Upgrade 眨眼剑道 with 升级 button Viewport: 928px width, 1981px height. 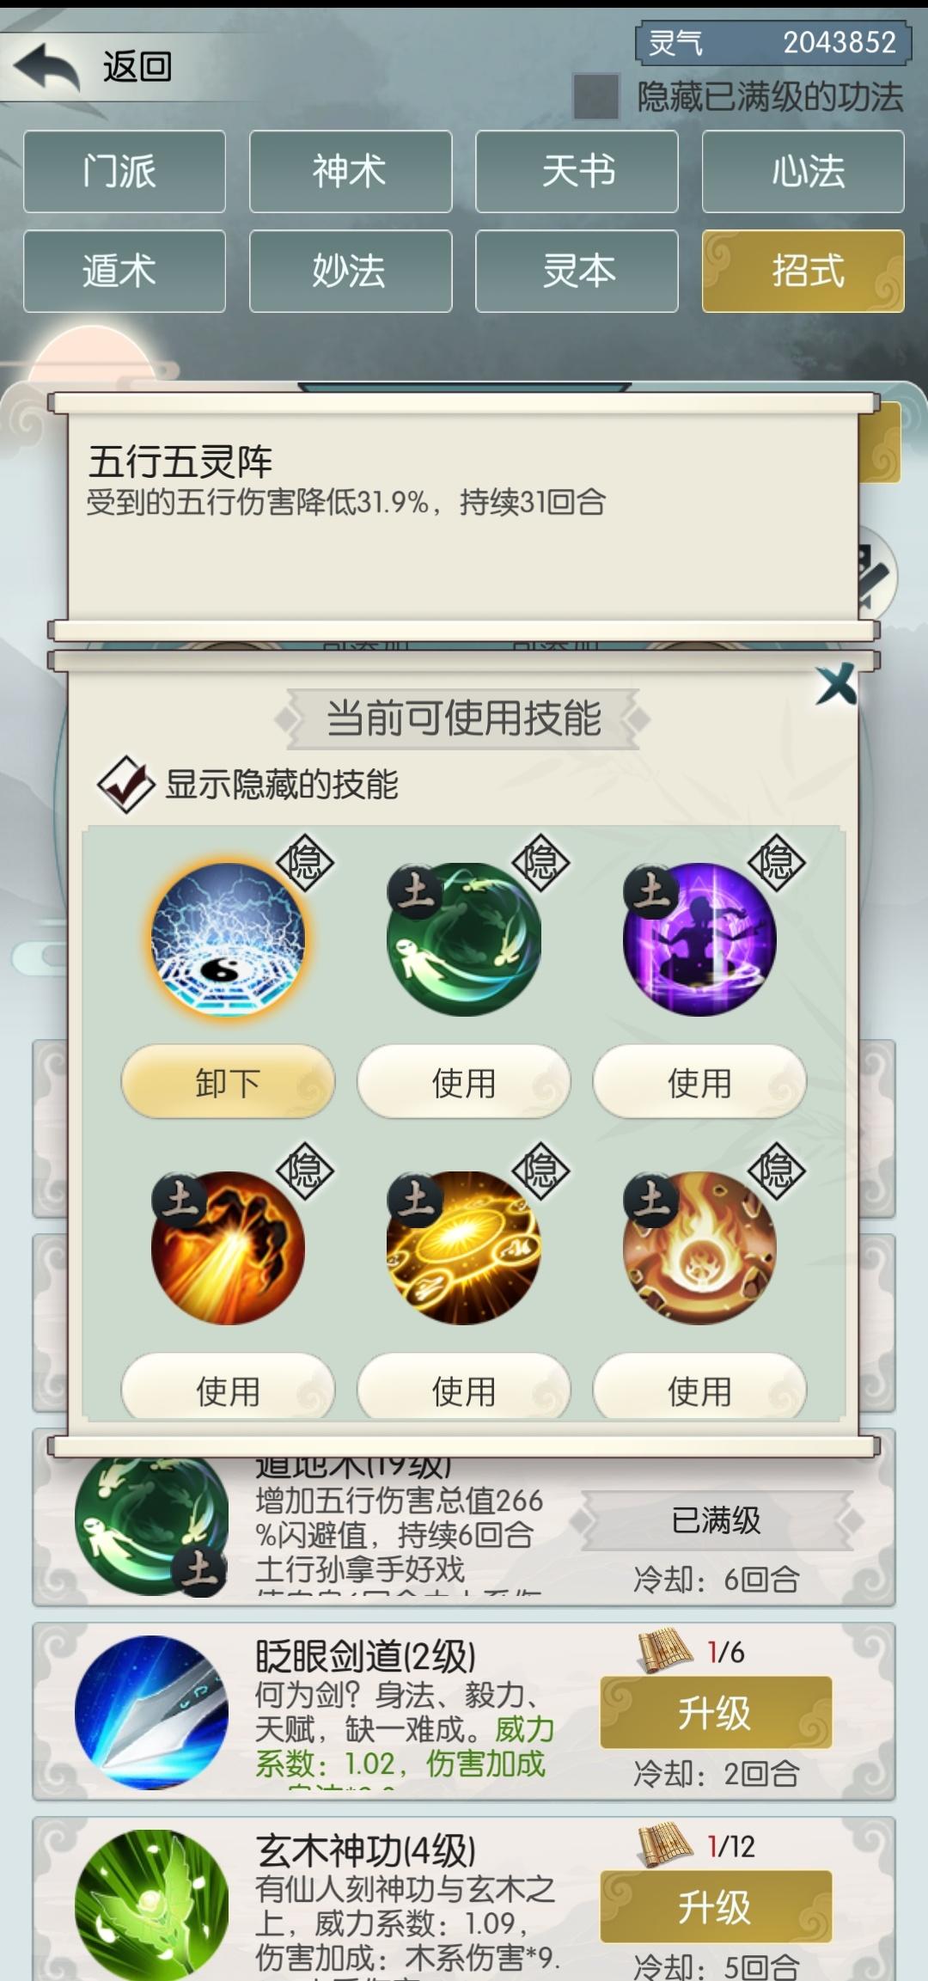click(x=716, y=1712)
